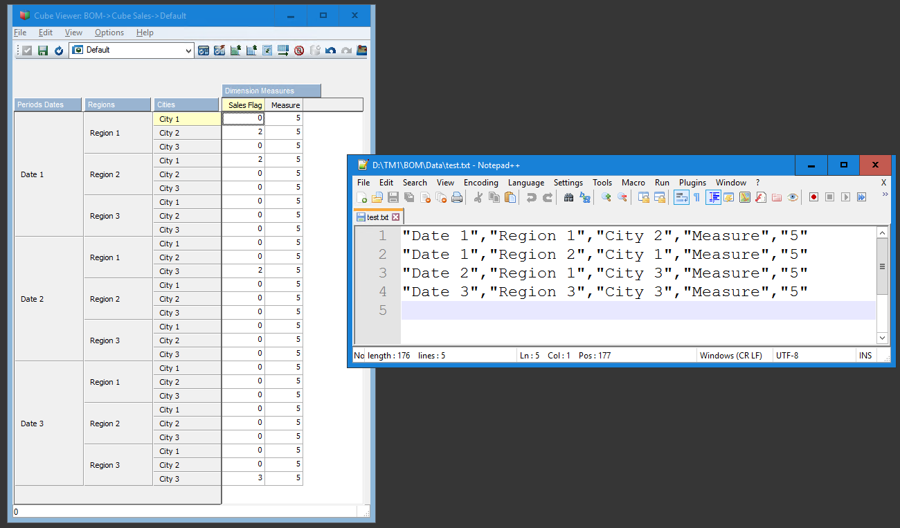900x528 pixels.
Task: Open the Encoding menu in Notepad++
Action: point(481,183)
